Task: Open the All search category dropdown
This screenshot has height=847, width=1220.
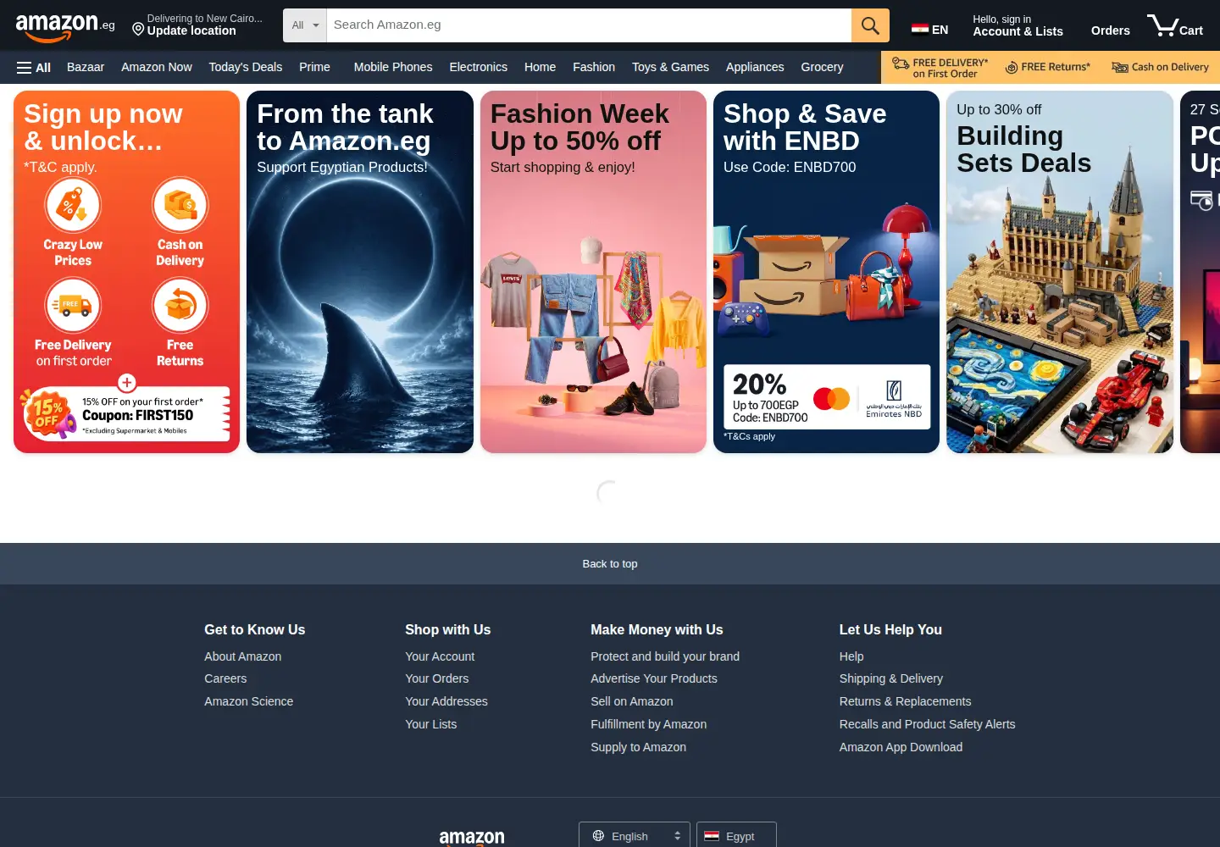Action: (305, 25)
